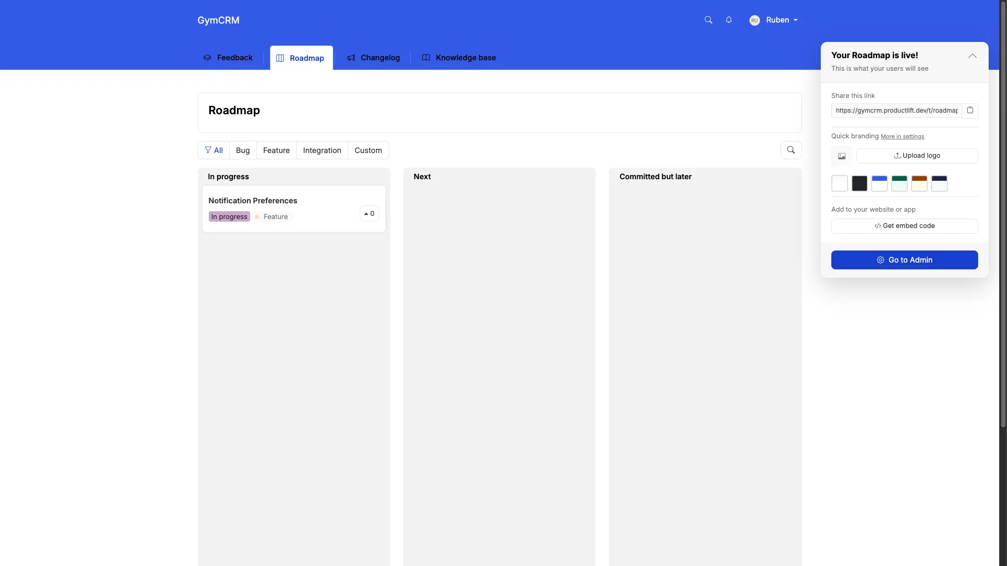Apply the All filter dropdown
The image size is (1007, 566).
click(x=213, y=150)
